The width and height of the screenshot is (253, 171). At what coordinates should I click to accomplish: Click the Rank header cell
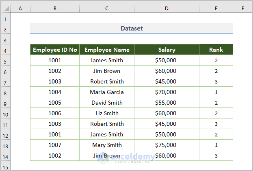click(x=216, y=50)
